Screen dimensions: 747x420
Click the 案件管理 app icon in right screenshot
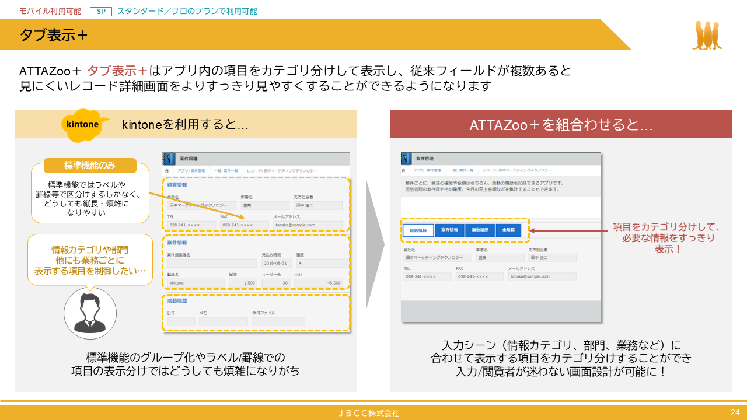tap(406, 159)
